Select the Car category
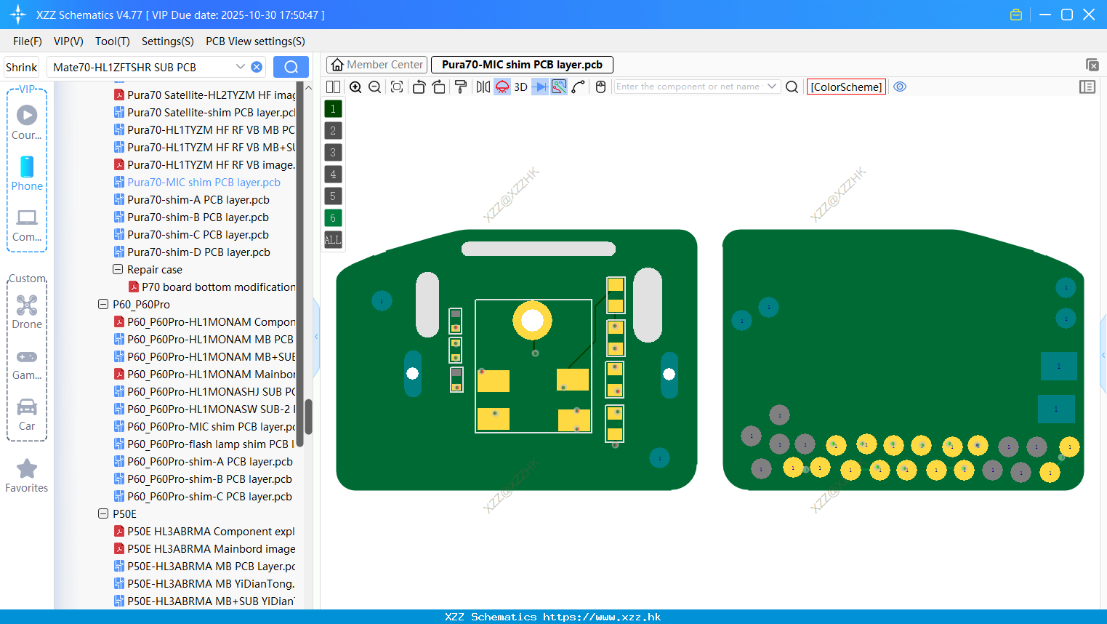The height and width of the screenshot is (624, 1107). (x=27, y=415)
